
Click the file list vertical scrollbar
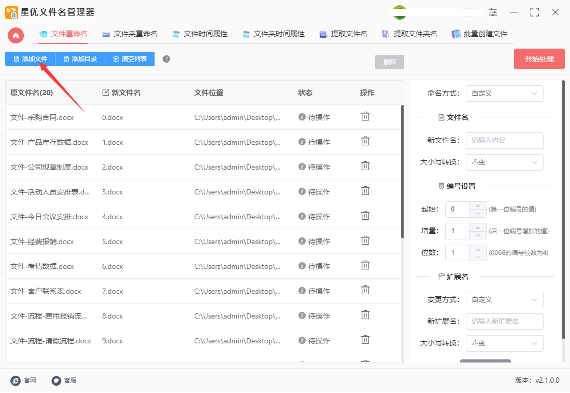[x=402, y=172]
